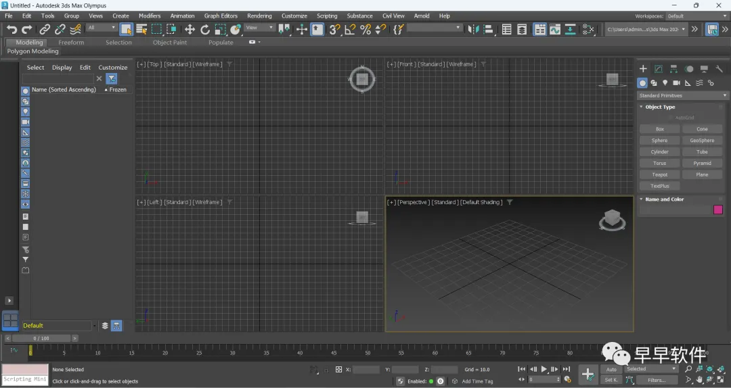
Task: Activate the Select and Link tool
Action: click(45, 29)
